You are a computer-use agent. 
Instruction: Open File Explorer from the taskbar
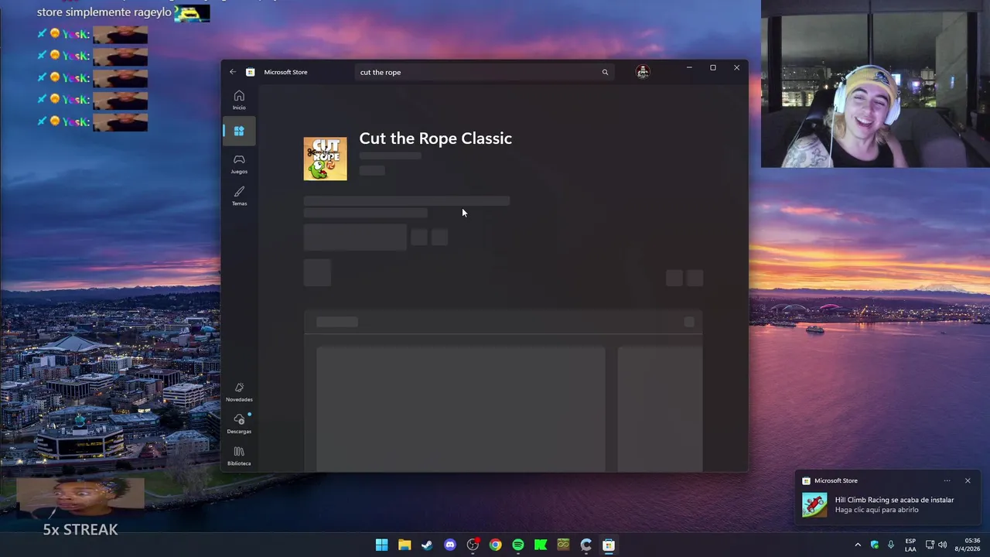(405, 545)
